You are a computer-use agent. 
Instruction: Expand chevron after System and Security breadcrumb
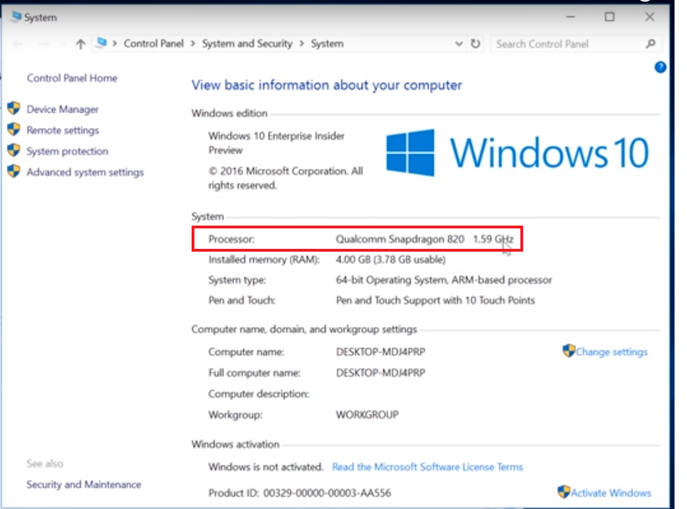302,44
